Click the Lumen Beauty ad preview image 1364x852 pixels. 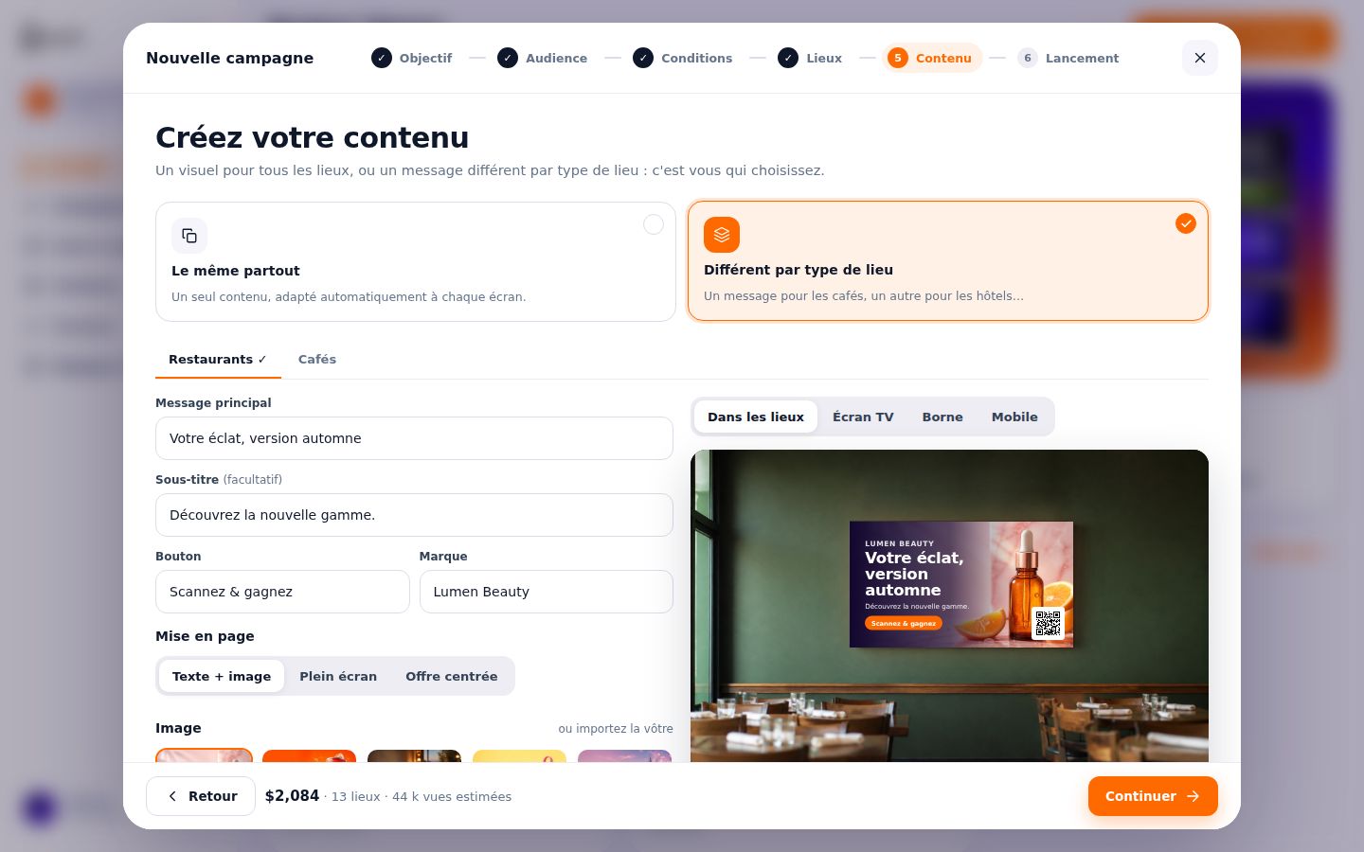(x=961, y=584)
